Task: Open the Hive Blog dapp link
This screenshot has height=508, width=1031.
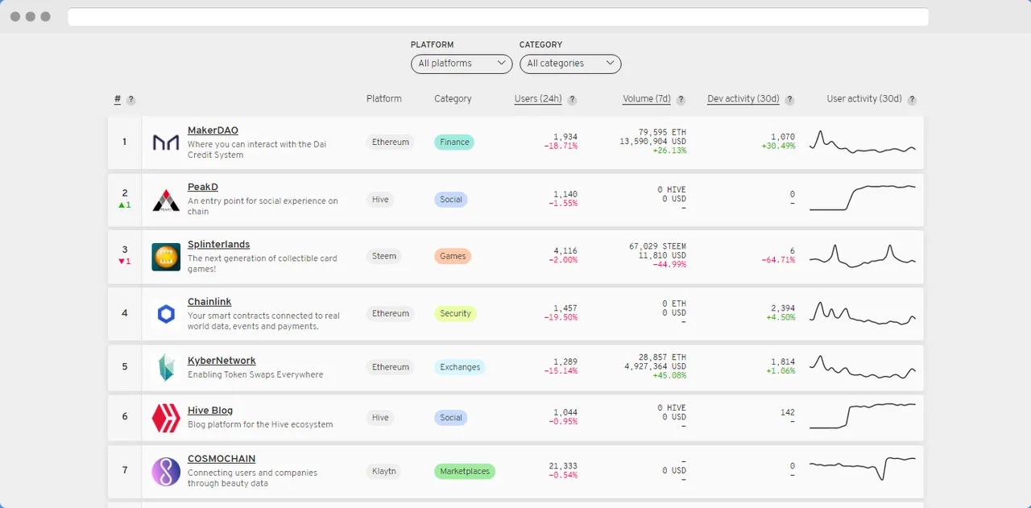Action: coord(210,411)
